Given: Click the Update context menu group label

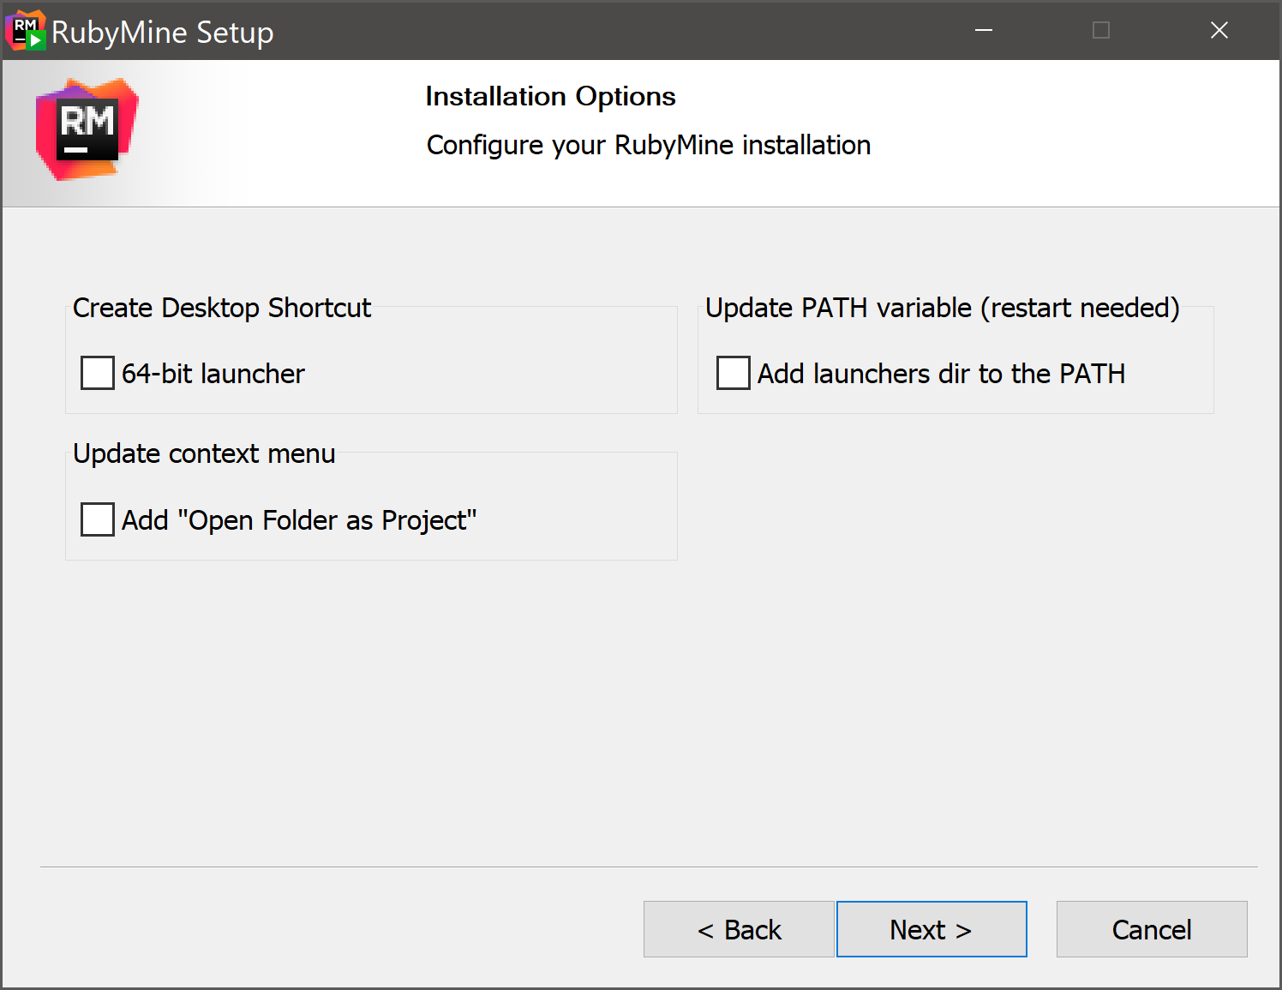Looking at the screenshot, I should coord(204,453).
